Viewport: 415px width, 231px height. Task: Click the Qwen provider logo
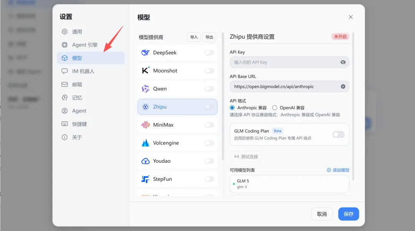pyautogui.click(x=145, y=89)
